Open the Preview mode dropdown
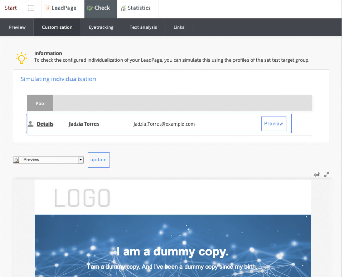Image resolution: width=342 pixels, height=277 pixels. click(x=48, y=160)
